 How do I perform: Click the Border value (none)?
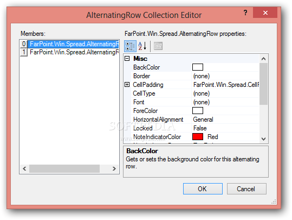coord(202,76)
